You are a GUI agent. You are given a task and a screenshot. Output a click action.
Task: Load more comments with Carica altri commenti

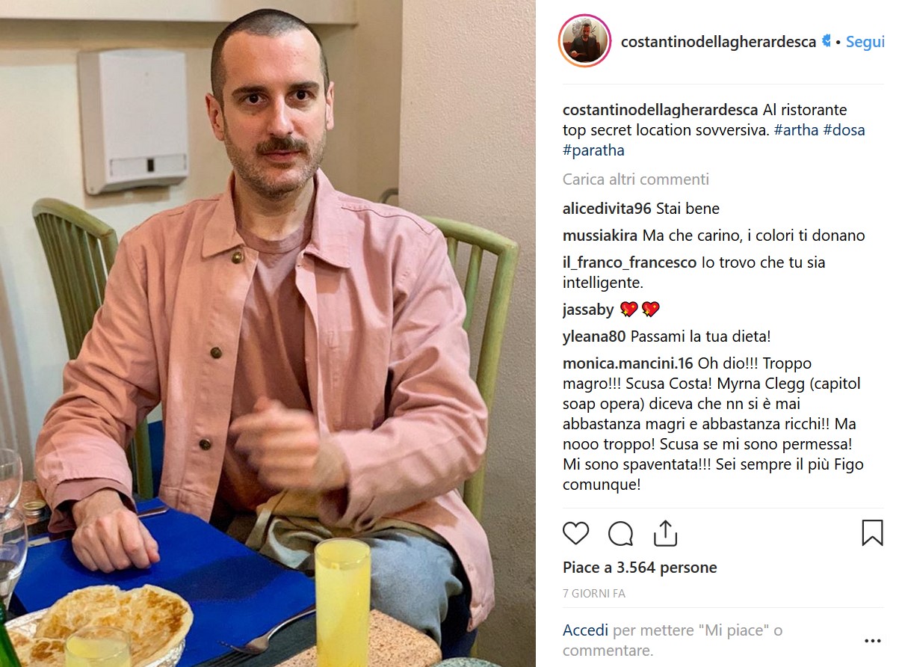pos(636,179)
